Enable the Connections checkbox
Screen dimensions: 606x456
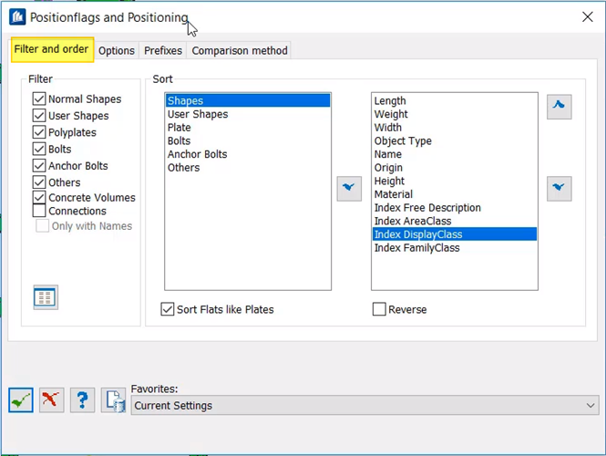point(39,212)
